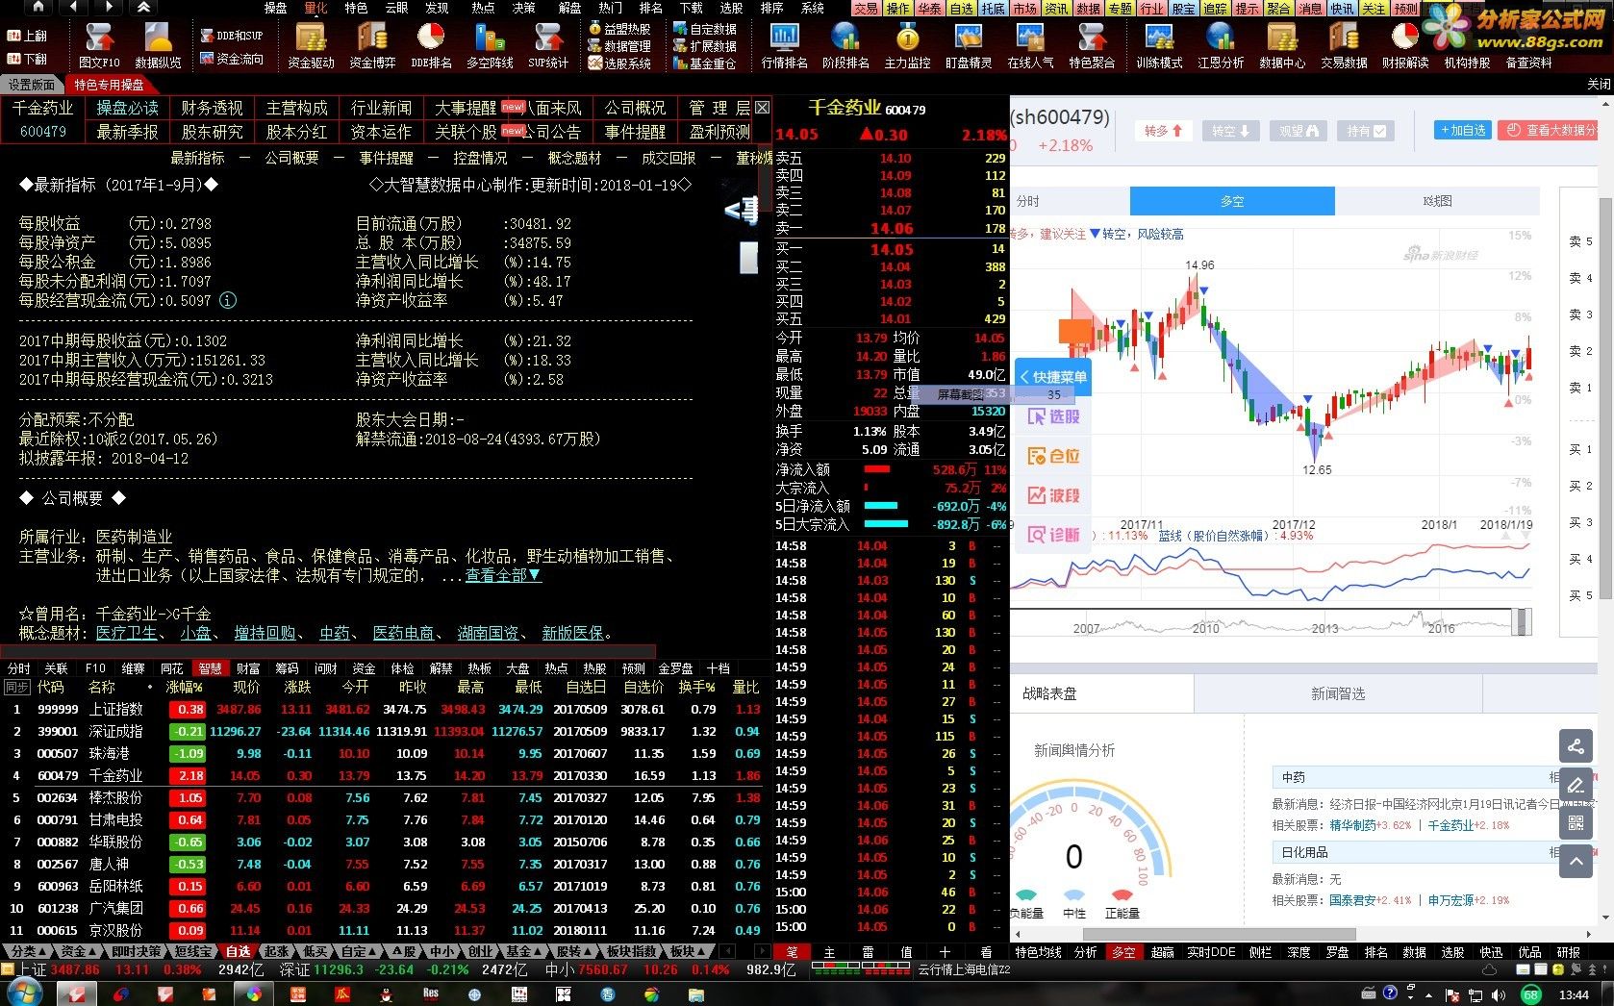Click the 查看大数据分析 red button

point(1549,130)
